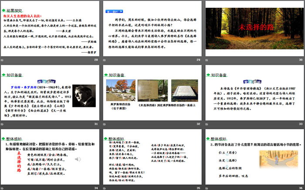This screenshot has height=190, width=305.
Task: Click the animation star icon under slide 28
Action: (2, 60)
